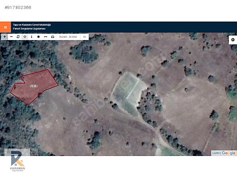Select the ruler measure tool
This screenshot has height=178, width=237.
click(x=45, y=37)
